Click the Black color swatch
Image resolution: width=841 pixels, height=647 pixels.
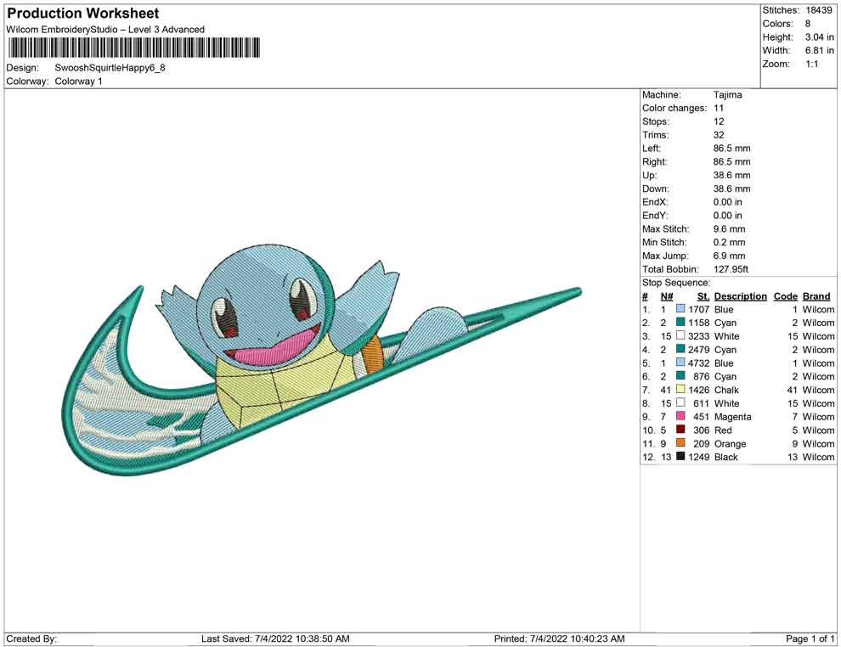pyautogui.click(x=680, y=456)
